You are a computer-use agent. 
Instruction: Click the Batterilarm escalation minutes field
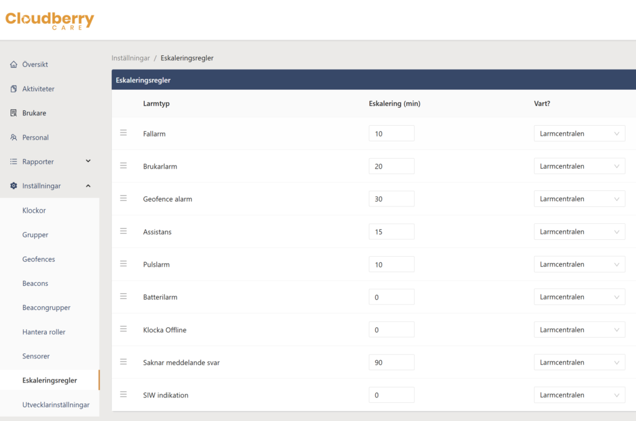point(391,297)
